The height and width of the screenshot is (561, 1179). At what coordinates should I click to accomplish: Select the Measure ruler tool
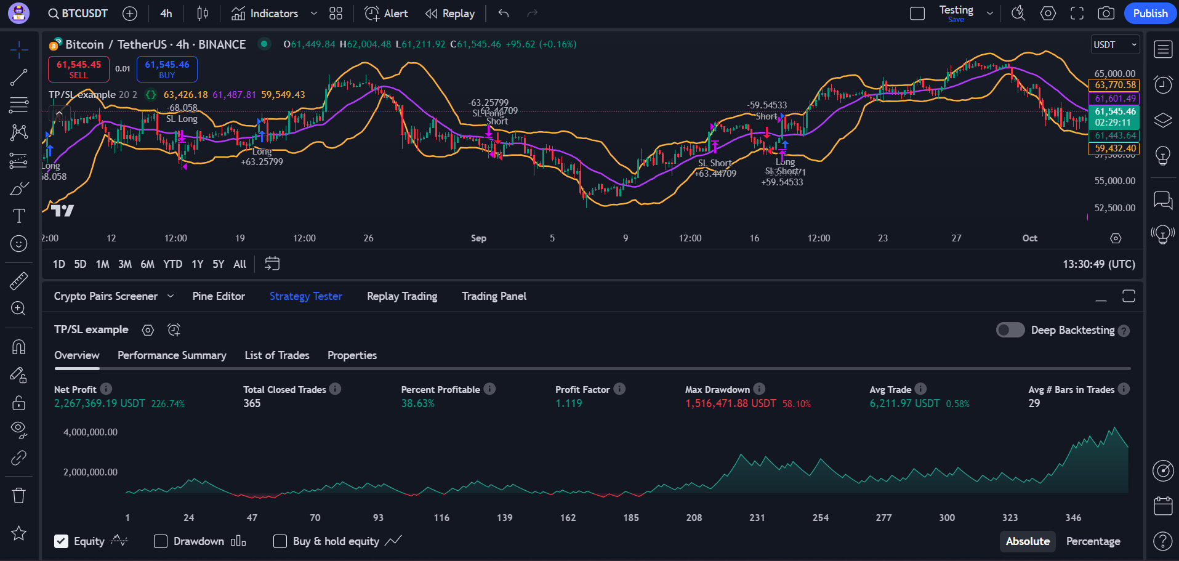tap(18, 280)
